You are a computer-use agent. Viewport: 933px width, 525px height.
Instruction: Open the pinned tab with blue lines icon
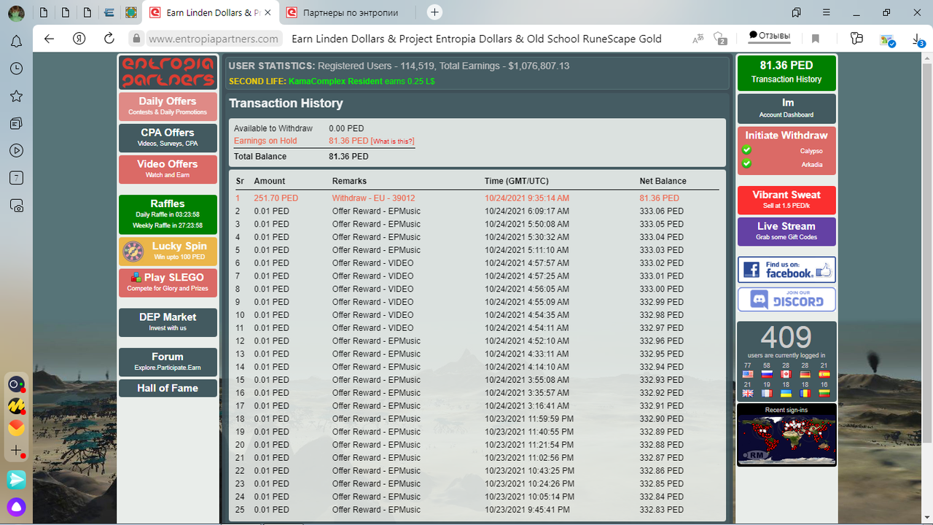click(x=109, y=12)
